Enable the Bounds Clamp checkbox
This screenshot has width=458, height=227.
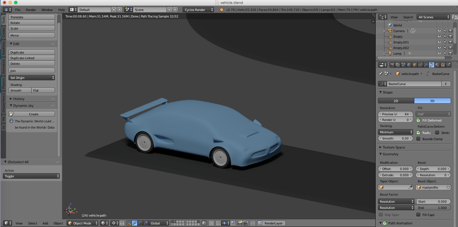click(x=418, y=139)
